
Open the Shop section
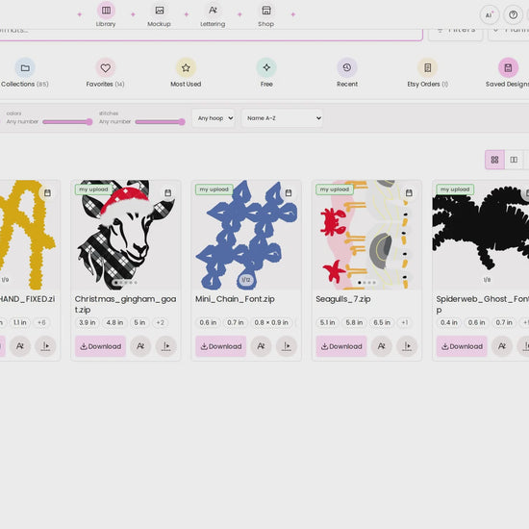pos(266,14)
